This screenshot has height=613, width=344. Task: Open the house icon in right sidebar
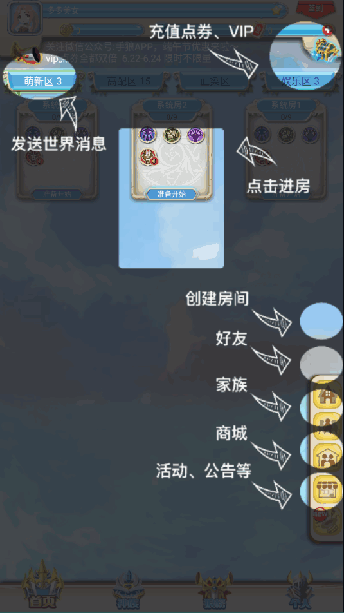click(x=328, y=395)
